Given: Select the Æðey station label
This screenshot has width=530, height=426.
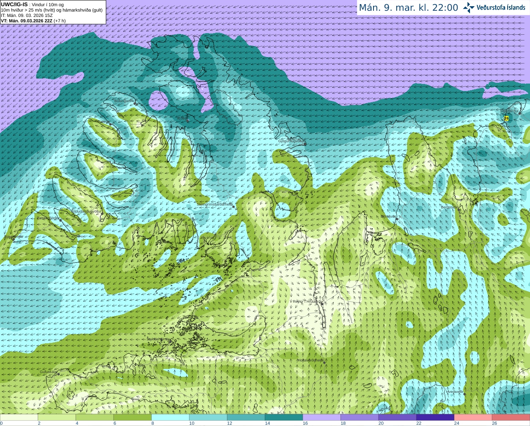Looking at the screenshot, I should point(181,119).
